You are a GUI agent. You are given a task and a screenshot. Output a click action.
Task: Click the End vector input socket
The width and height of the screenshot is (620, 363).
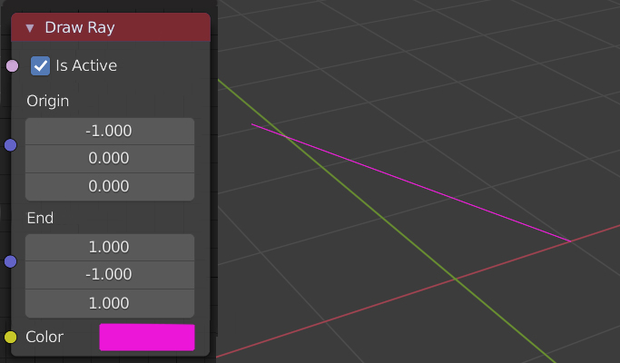[x=11, y=261]
